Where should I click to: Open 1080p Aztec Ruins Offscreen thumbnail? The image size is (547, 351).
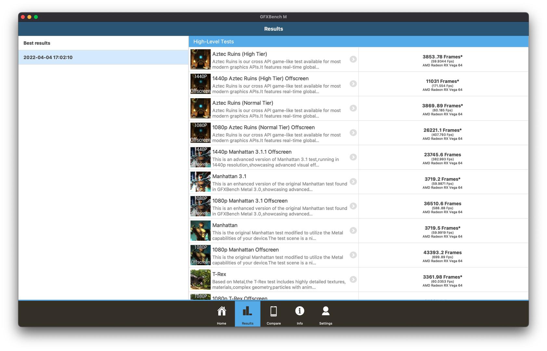[201, 133]
